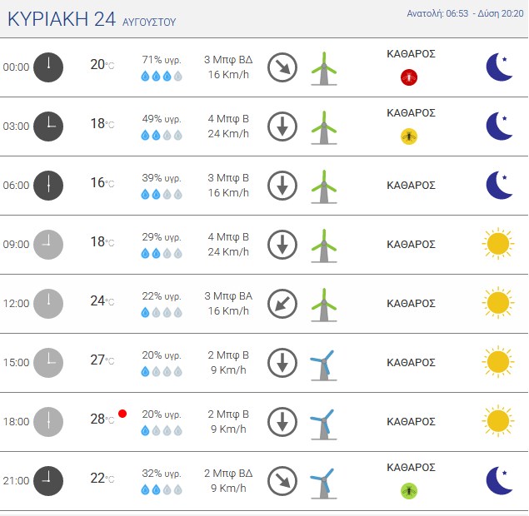Click the green wind turbine at 09:00
This screenshot has height=516, width=529.
point(324,246)
